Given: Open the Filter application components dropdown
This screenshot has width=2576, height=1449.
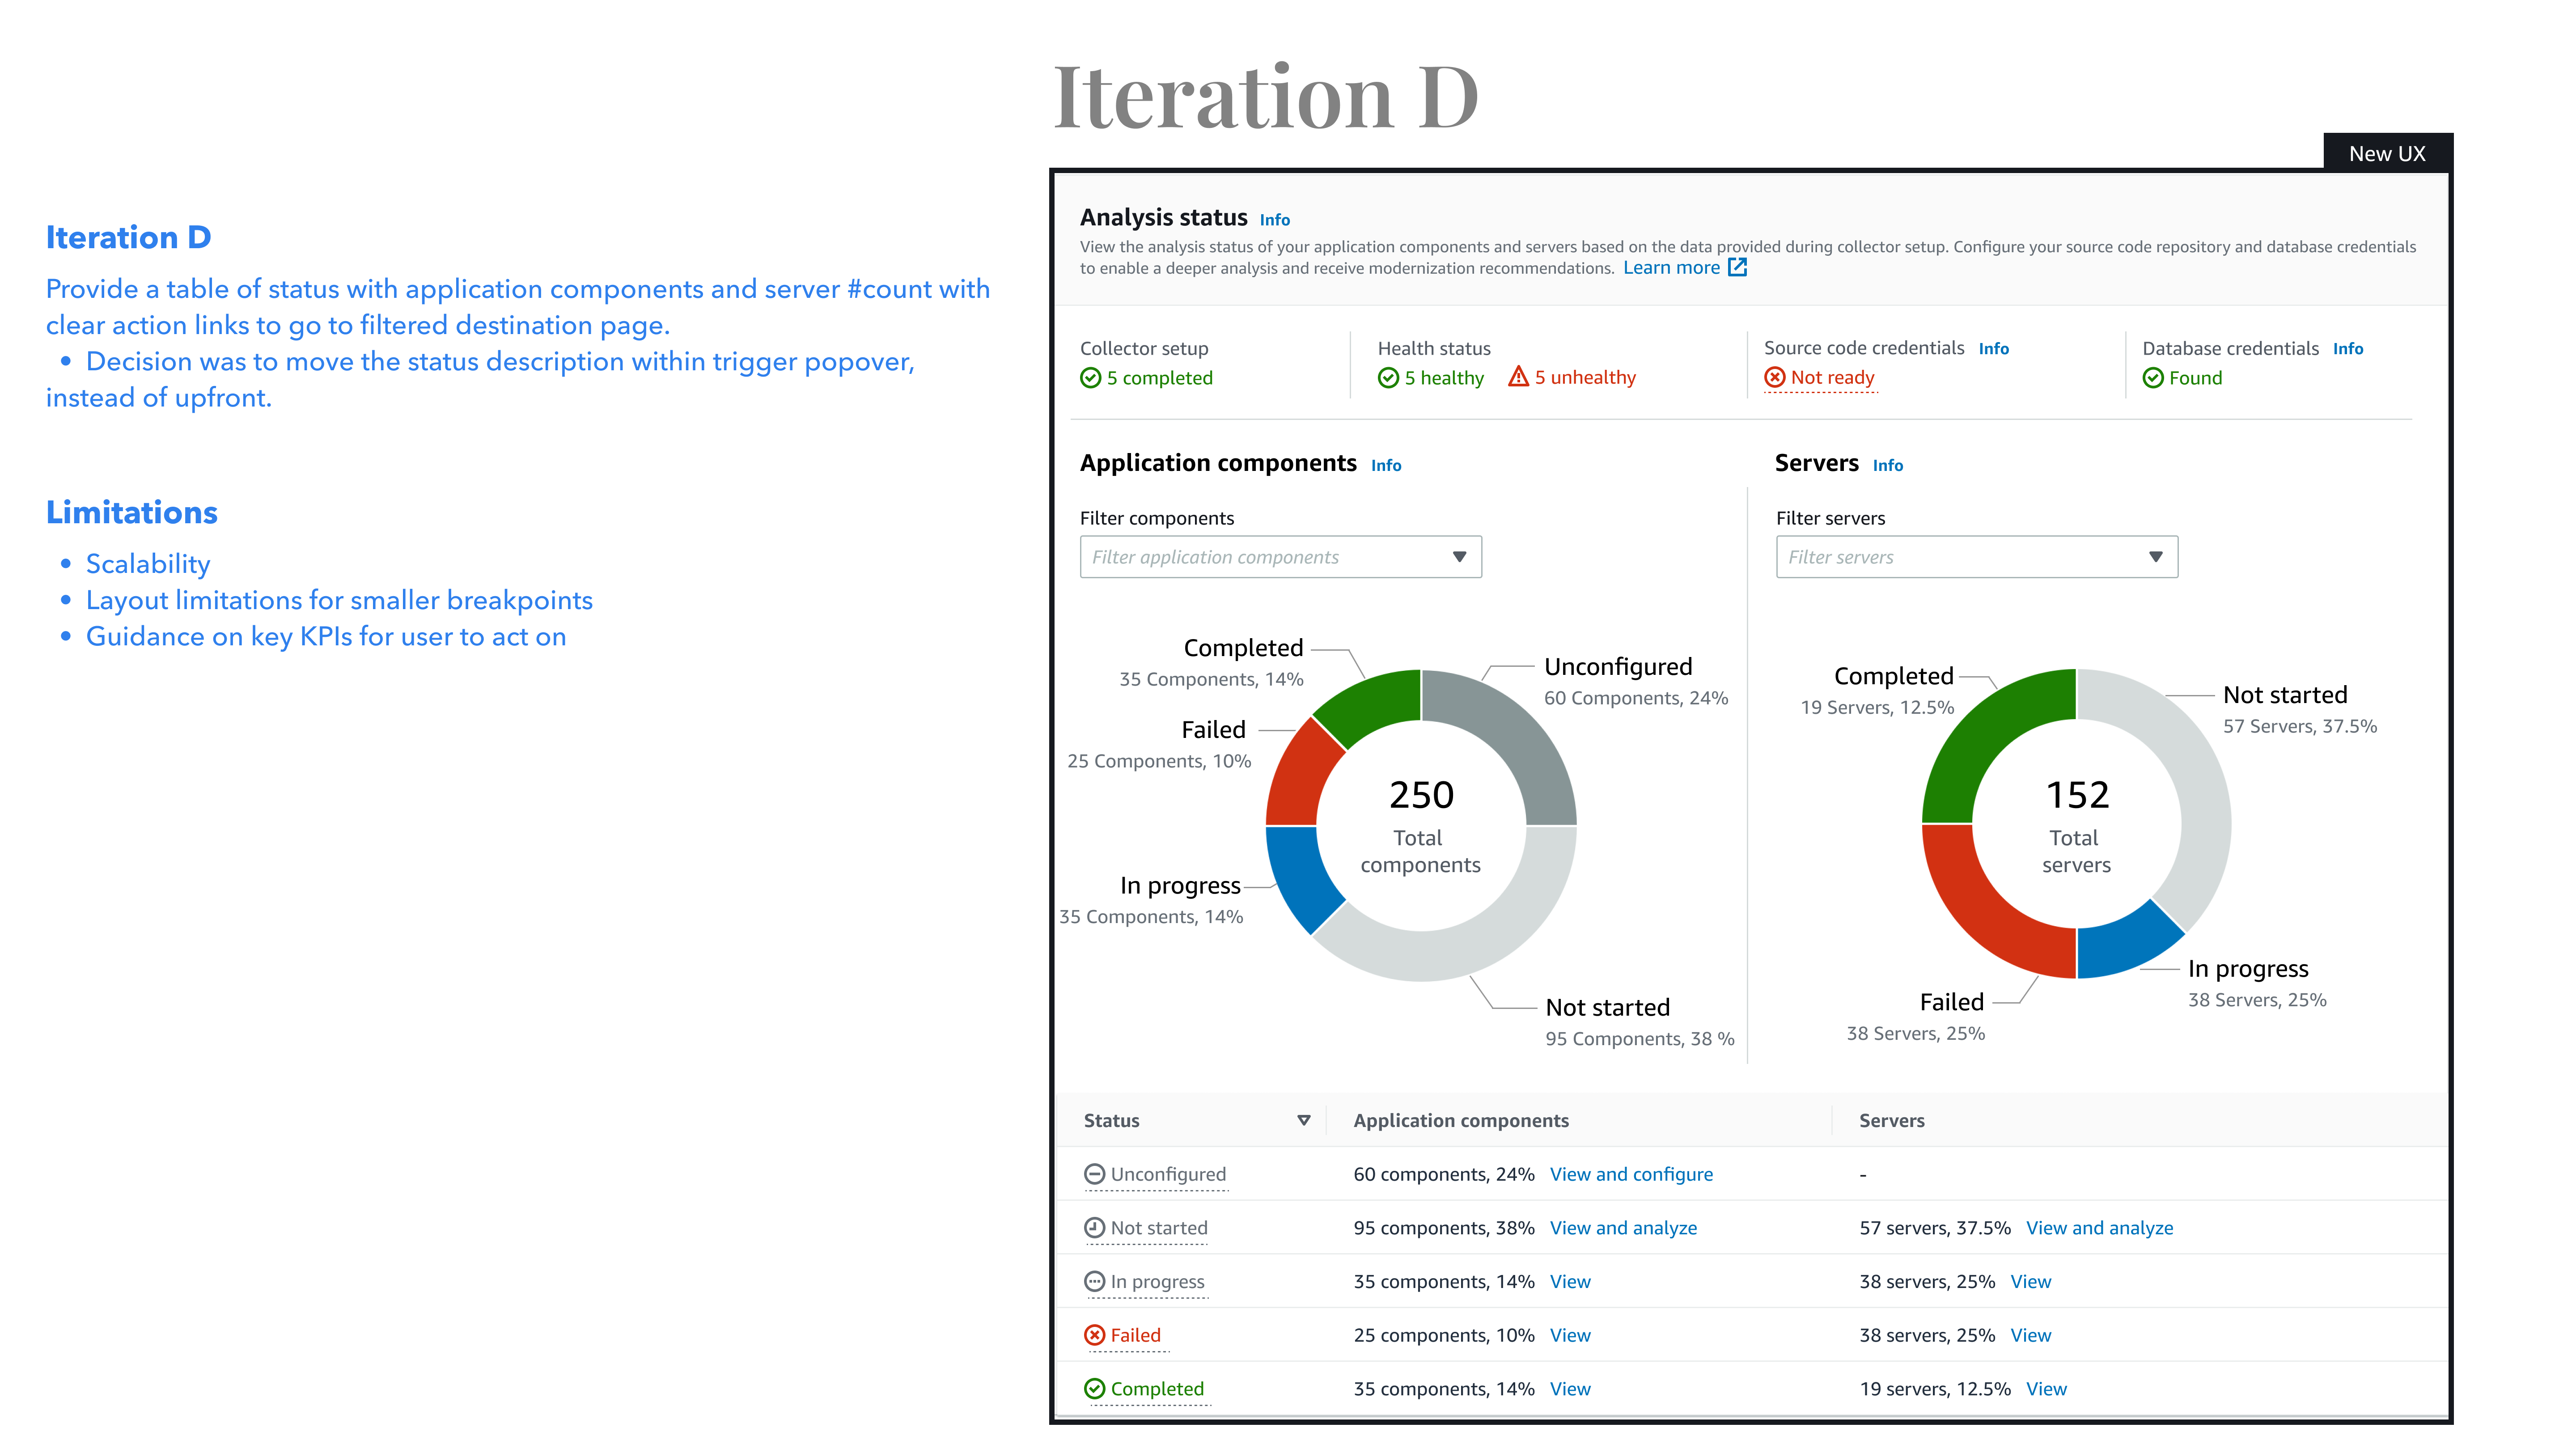Looking at the screenshot, I should pos(1280,557).
